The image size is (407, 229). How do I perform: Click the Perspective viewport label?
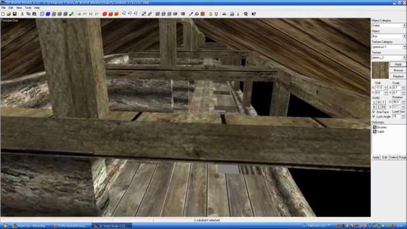(x=10, y=20)
